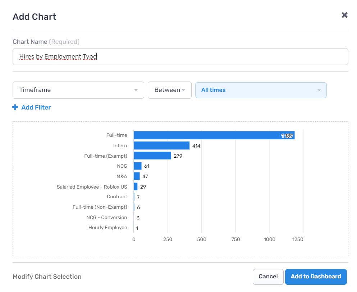Click the NCG bar with value 61
Screen dimensions: 357x292
(138, 166)
